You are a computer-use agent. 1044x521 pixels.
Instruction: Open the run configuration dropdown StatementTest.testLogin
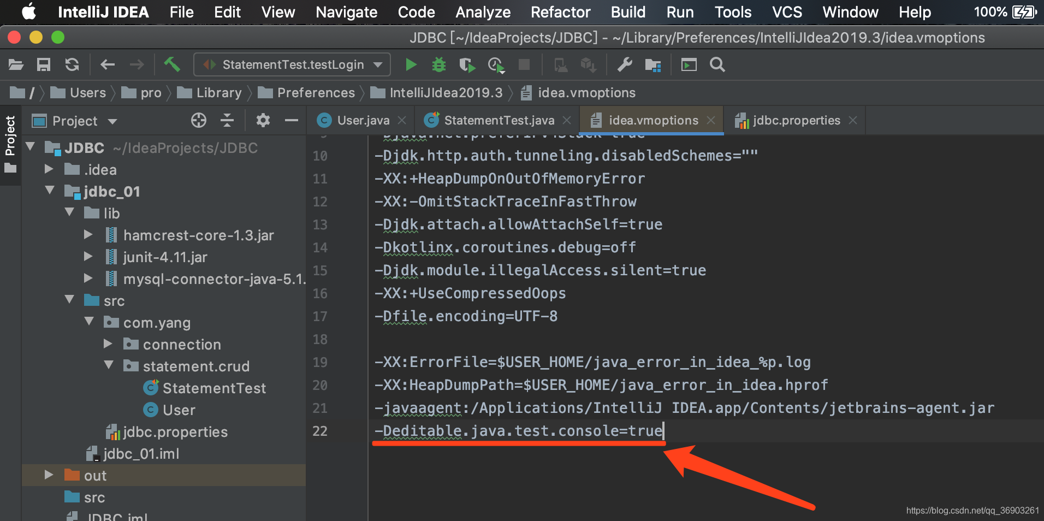coord(292,64)
